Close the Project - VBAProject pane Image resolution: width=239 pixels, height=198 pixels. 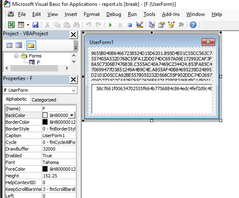pyautogui.click(x=74, y=35)
